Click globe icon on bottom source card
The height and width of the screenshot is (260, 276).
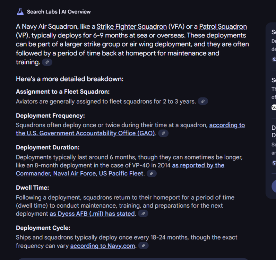tap(274, 163)
